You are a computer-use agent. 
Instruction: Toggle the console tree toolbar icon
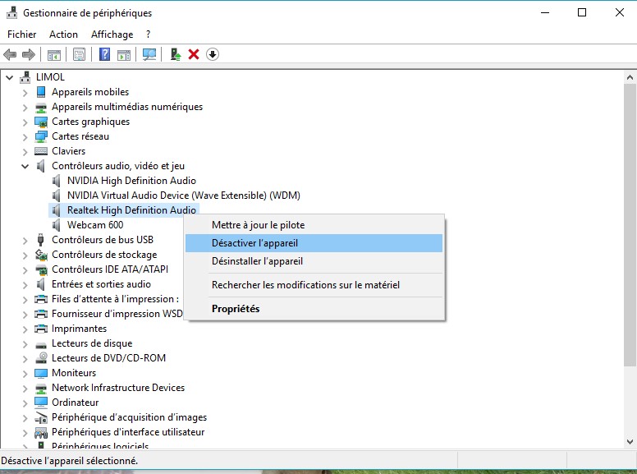(x=53, y=54)
